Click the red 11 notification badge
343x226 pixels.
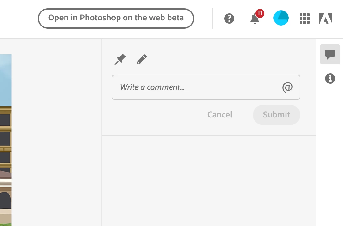[x=260, y=13]
